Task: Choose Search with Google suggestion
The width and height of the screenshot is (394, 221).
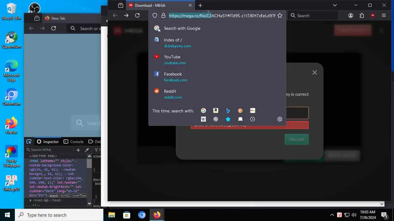Action: point(217,28)
